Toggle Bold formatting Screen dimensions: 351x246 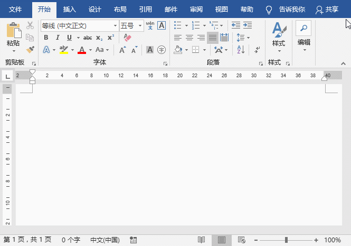[x=46, y=38]
